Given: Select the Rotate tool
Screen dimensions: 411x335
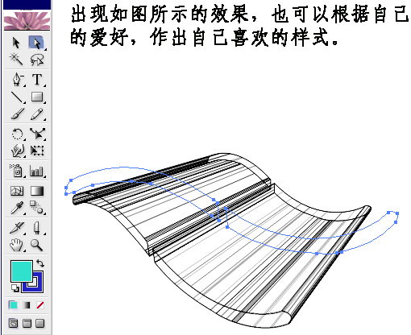Looking at the screenshot, I should pyautogui.click(x=18, y=134).
